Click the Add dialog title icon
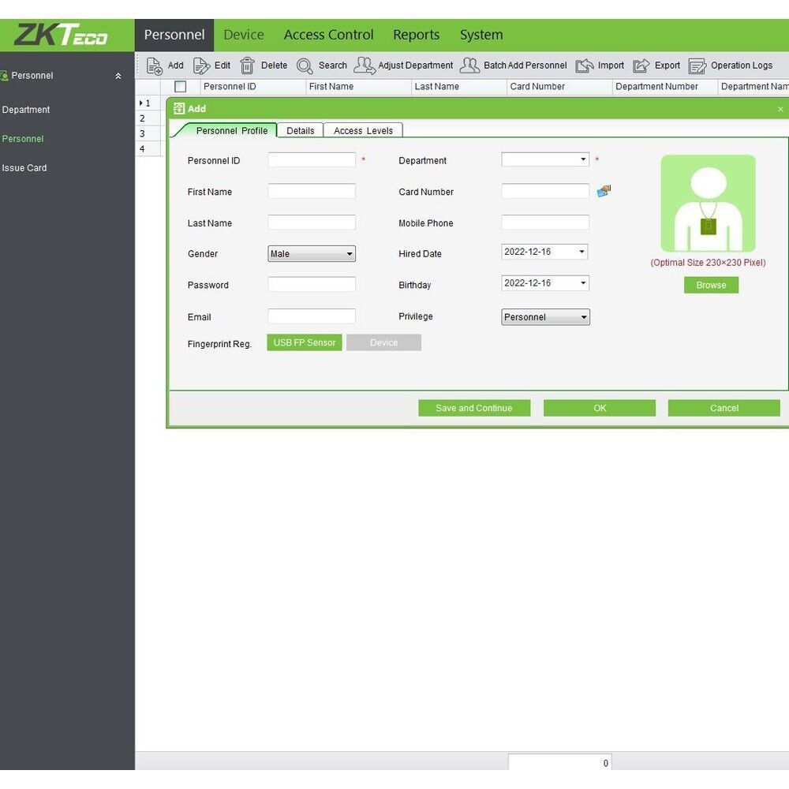The height and width of the screenshot is (789, 789). 178,109
